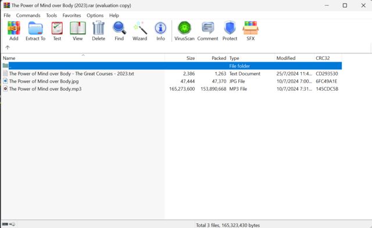Viewport: 372px width, 228px height.
Task: Select The Great Courses - 2023.txt file
Action: 71,74
